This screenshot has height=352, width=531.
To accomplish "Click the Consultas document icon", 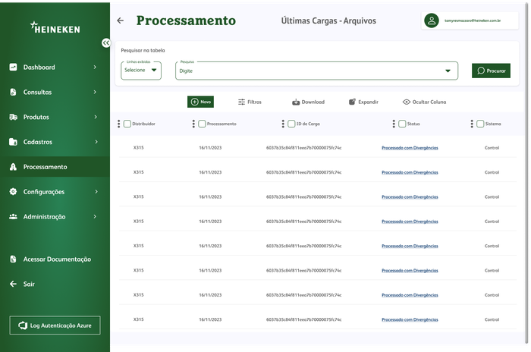I will pyautogui.click(x=13, y=92).
